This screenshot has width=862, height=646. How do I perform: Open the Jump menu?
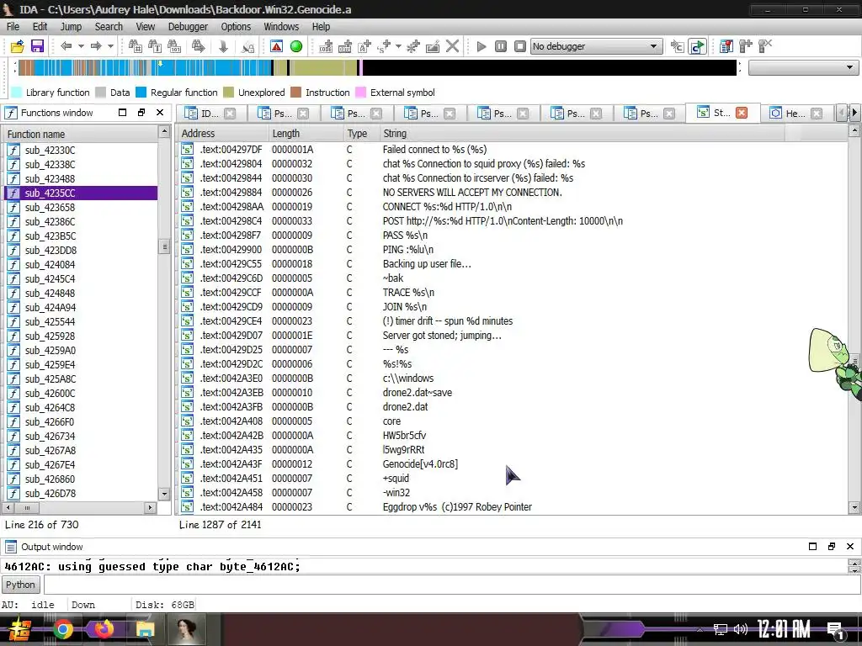pyautogui.click(x=71, y=26)
